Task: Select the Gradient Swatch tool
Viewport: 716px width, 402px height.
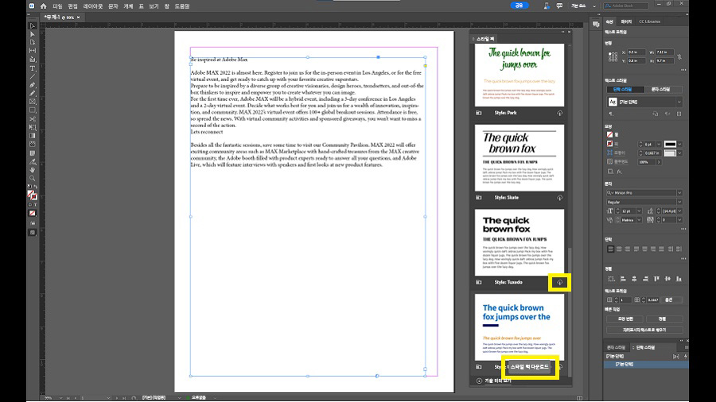Action: (x=33, y=136)
